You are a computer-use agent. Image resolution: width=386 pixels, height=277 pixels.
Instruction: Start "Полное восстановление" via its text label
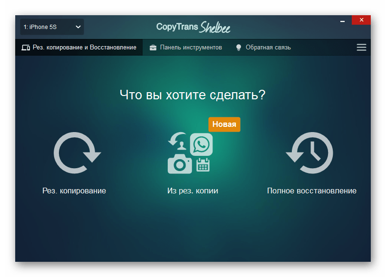(x=311, y=191)
